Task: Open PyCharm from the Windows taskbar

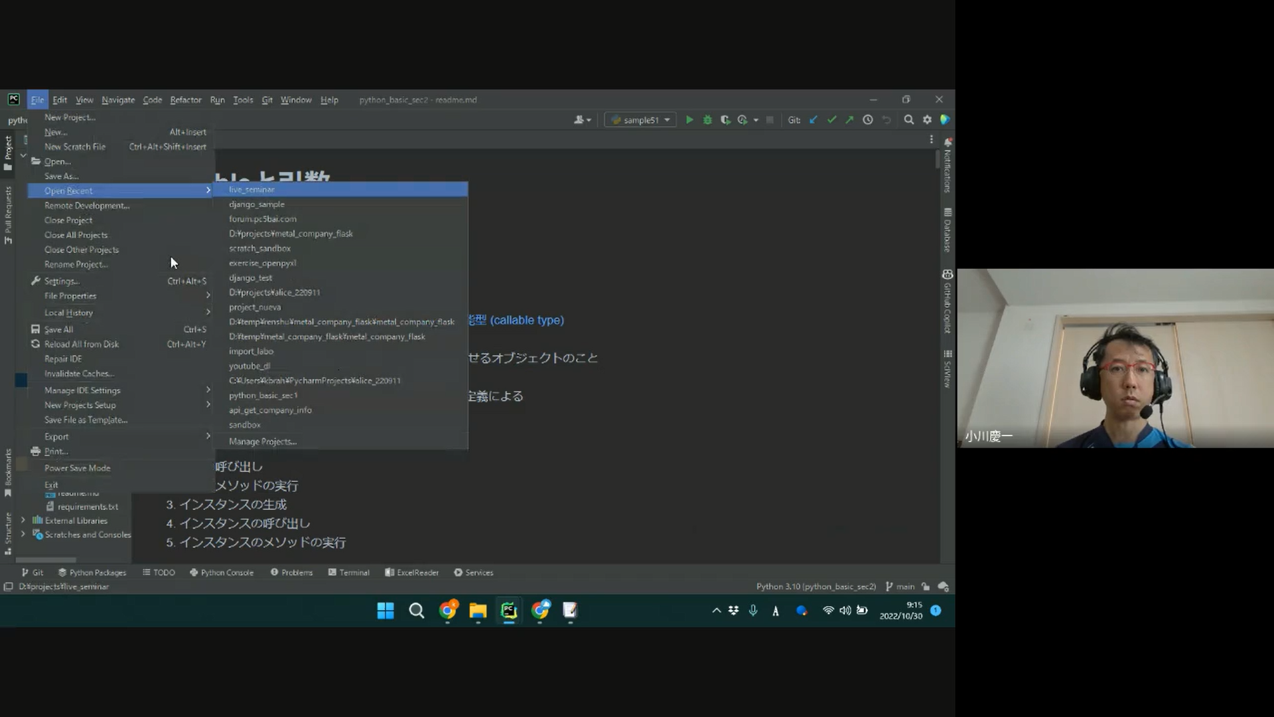Action: tap(509, 610)
